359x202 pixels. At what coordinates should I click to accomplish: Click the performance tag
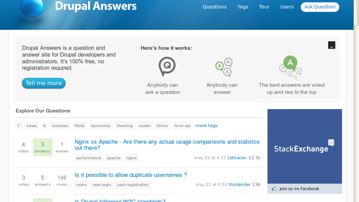point(89,158)
